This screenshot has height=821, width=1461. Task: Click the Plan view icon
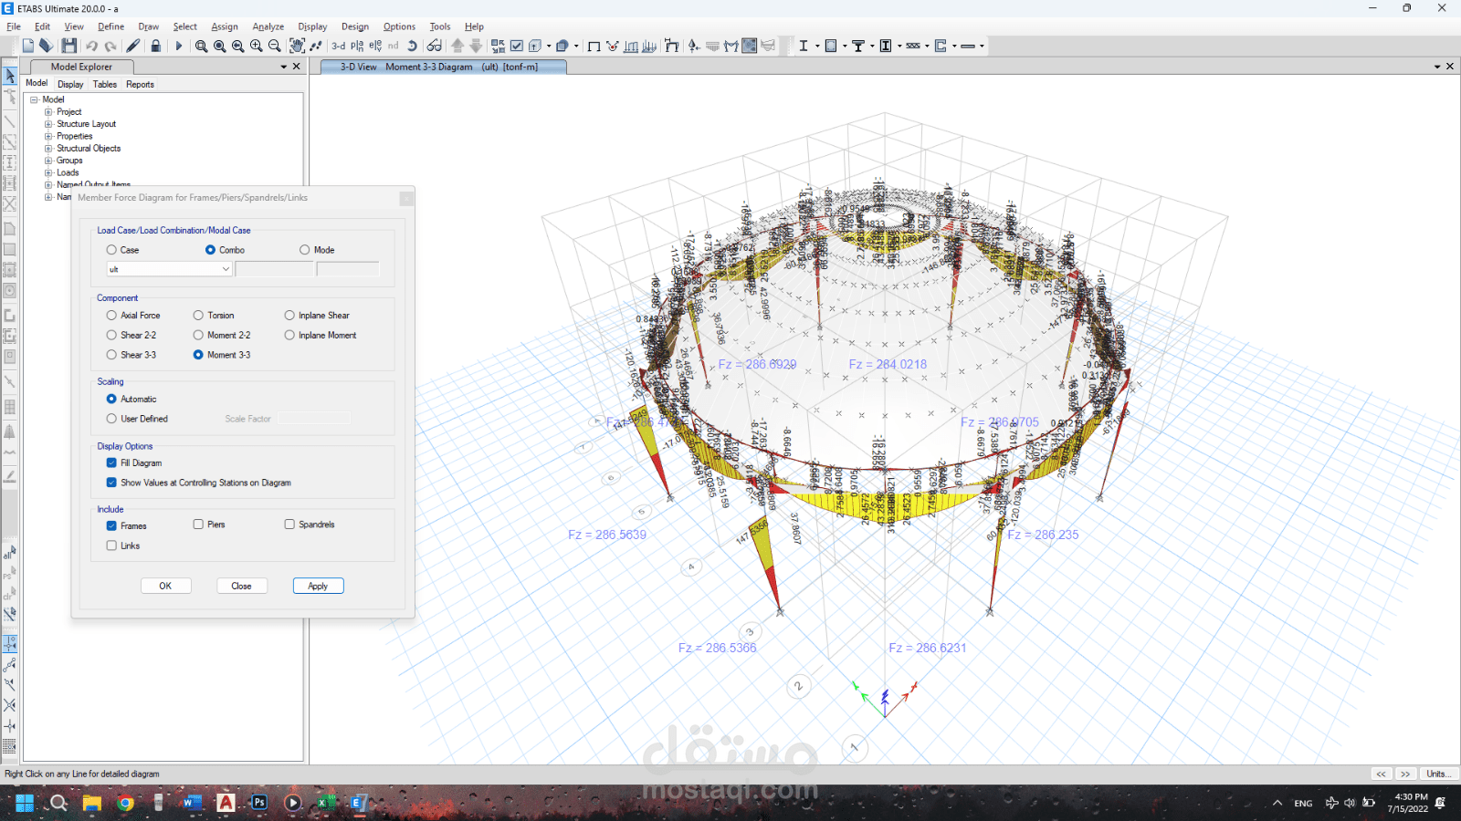(x=357, y=46)
